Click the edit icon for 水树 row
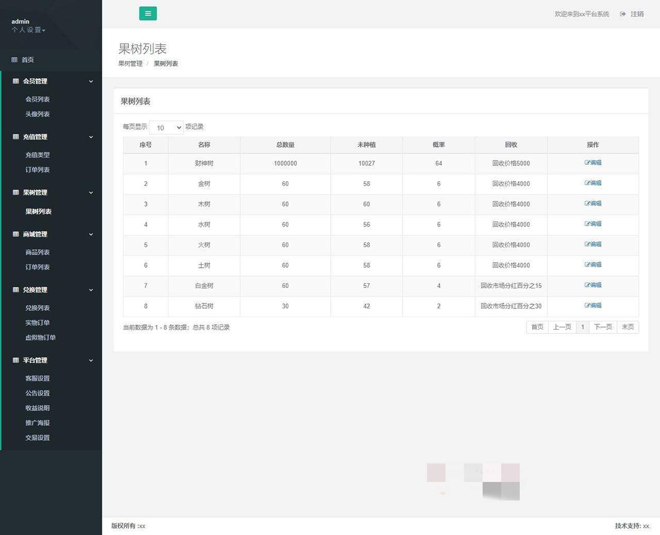 [587, 224]
